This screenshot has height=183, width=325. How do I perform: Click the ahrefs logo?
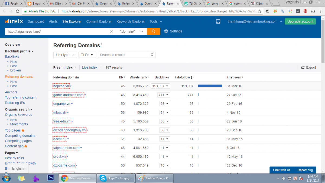(14, 21)
